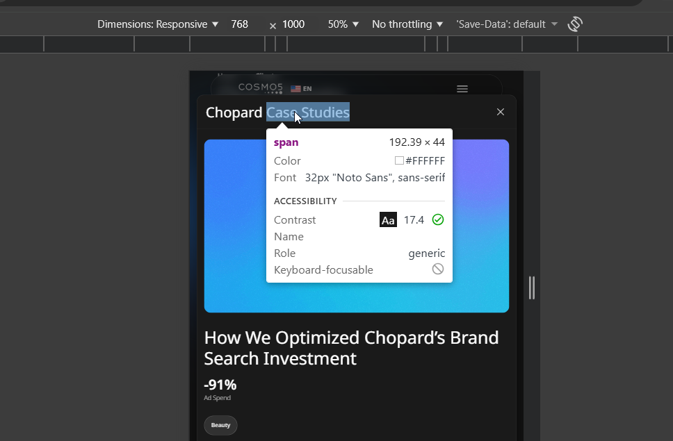The height and width of the screenshot is (441, 673).
Task: Rotate the device viewport orientation
Action: point(575,24)
